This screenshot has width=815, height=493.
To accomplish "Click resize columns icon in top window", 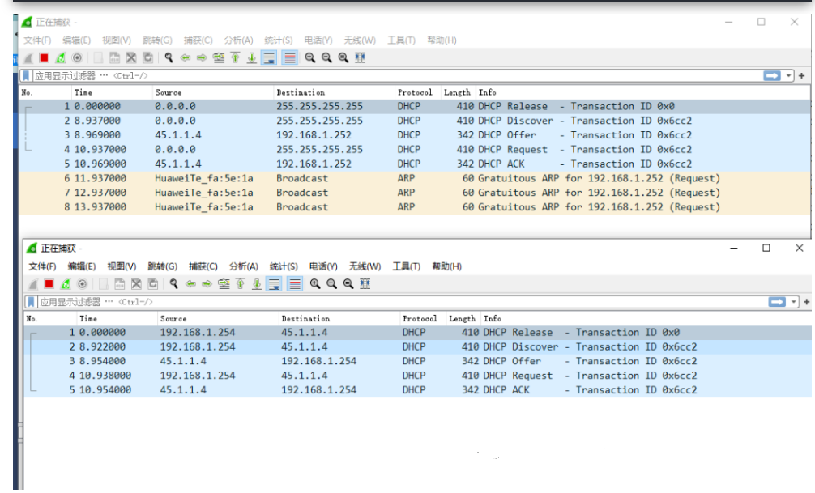I will [361, 57].
